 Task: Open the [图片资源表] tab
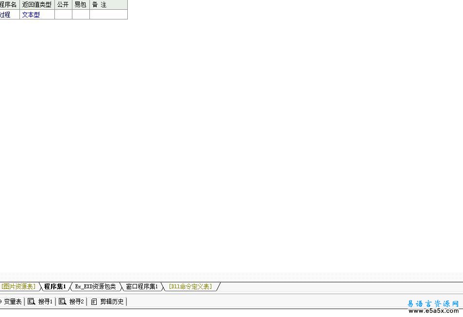pyautogui.click(x=18, y=286)
